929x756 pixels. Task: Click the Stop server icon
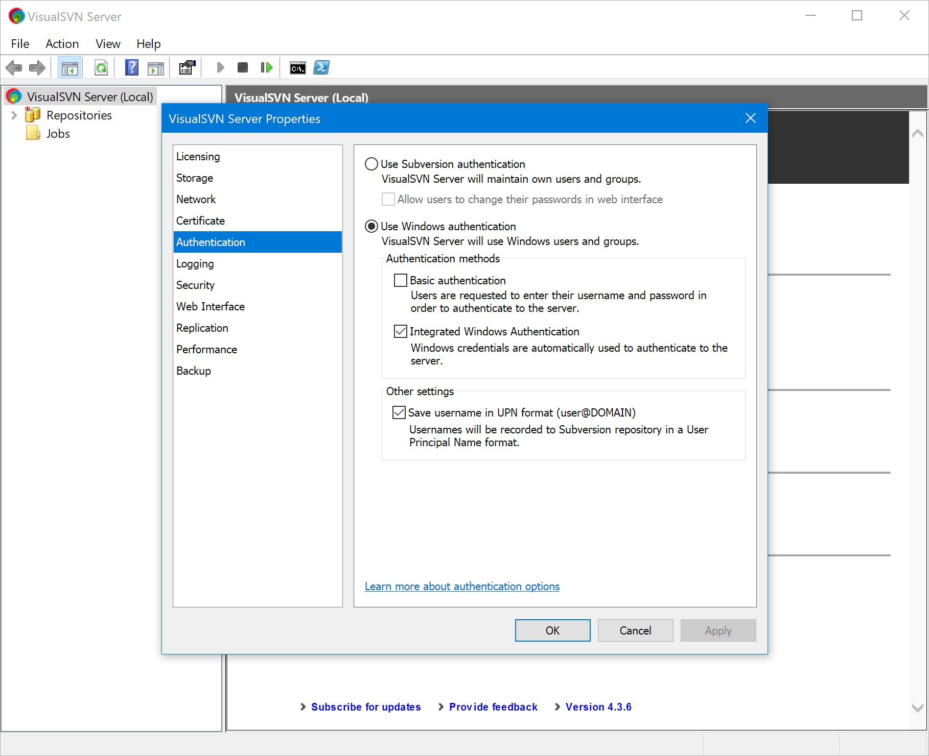coord(243,68)
